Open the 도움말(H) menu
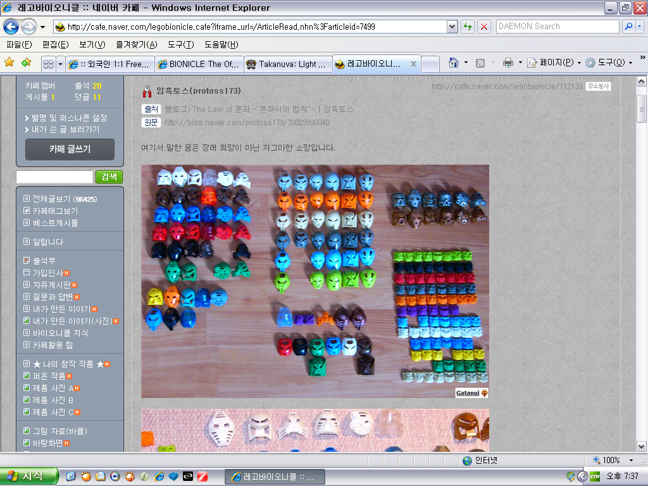The height and width of the screenshot is (486, 648). click(x=221, y=45)
